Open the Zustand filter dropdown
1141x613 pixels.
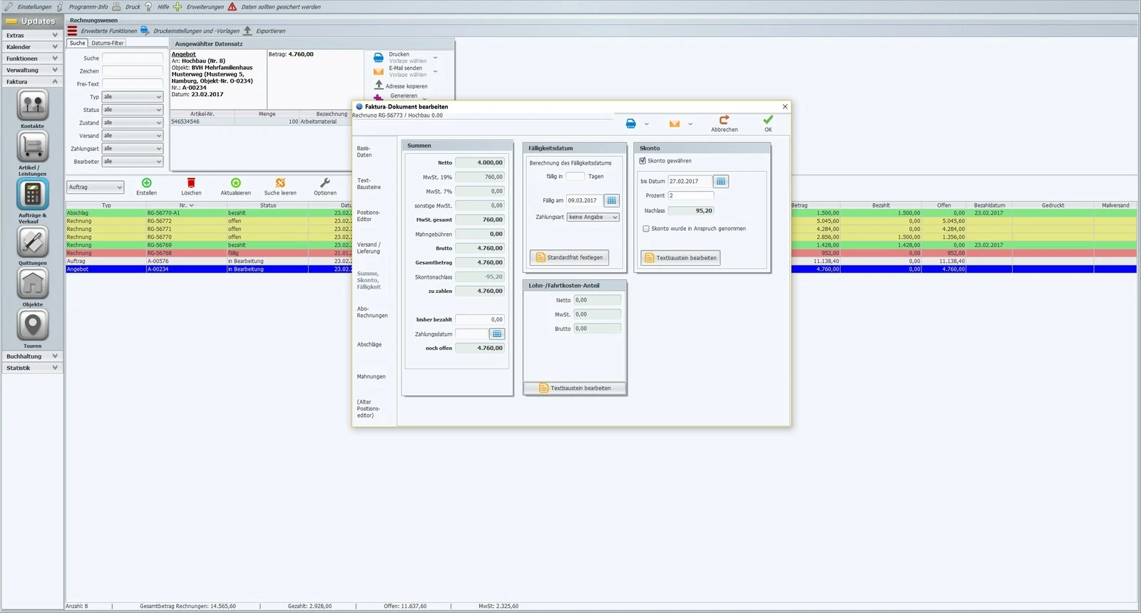tap(133, 123)
